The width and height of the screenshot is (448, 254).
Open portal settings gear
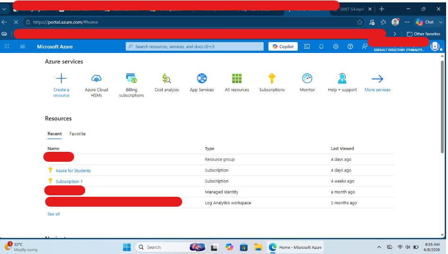click(336, 46)
